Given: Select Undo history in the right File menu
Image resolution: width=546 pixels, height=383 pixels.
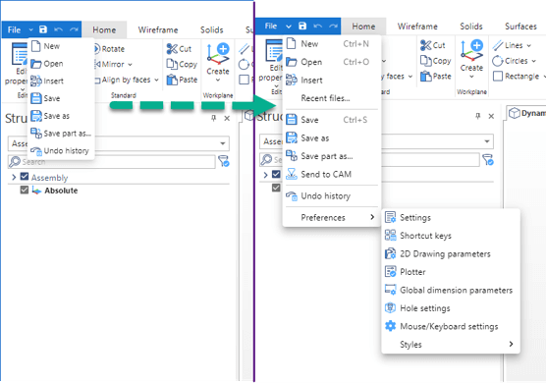Looking at the screenshot, I should tap(332, 196).
